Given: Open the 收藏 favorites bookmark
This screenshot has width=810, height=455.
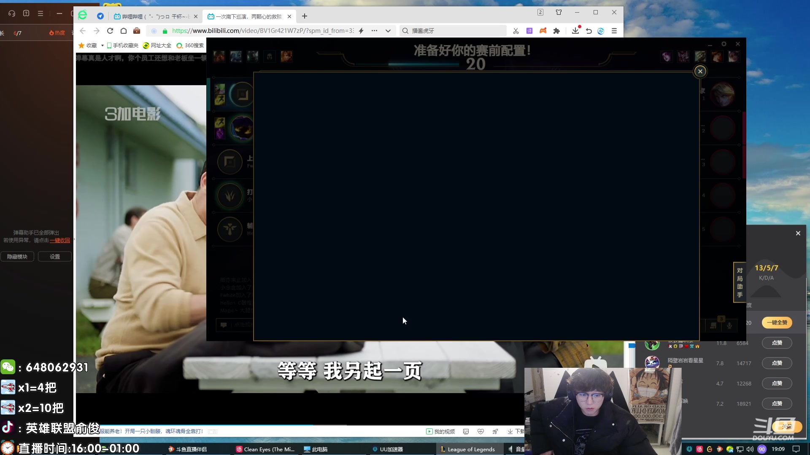Looking at the screenshot, I should point(88,45).
